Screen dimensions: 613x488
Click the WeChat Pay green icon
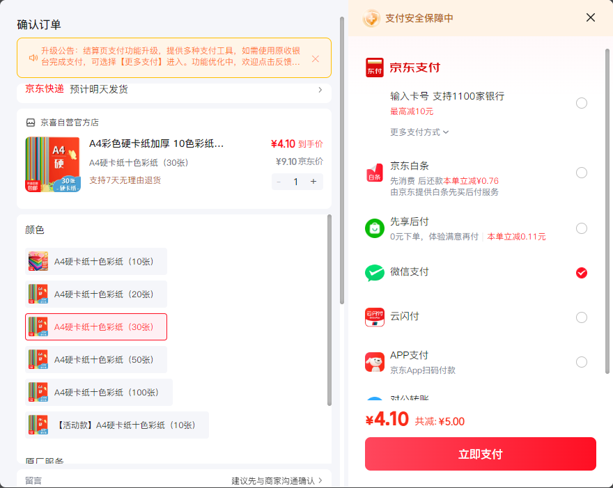click(x=374, y=273)
